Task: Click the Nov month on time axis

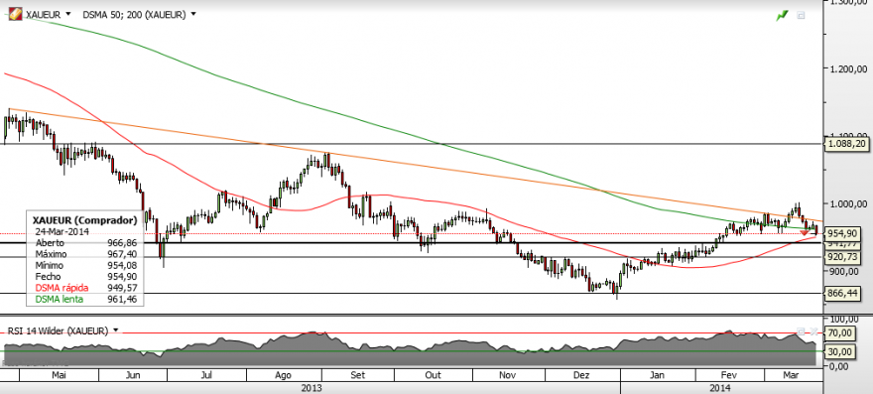Action: [x=507, y=375]
